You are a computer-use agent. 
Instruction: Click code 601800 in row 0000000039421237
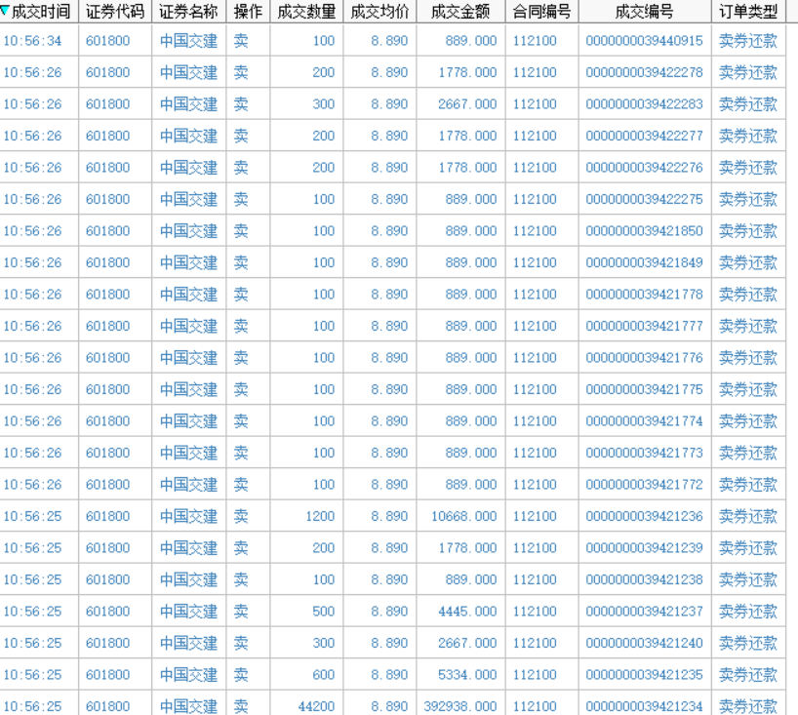pos(108,612)
